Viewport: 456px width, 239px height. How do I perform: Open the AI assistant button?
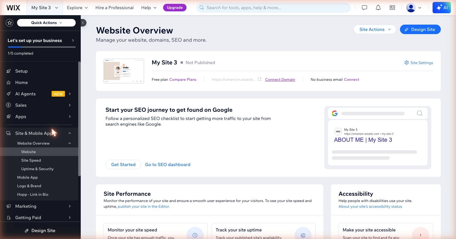pyautogui.click(x=441, y=8)
